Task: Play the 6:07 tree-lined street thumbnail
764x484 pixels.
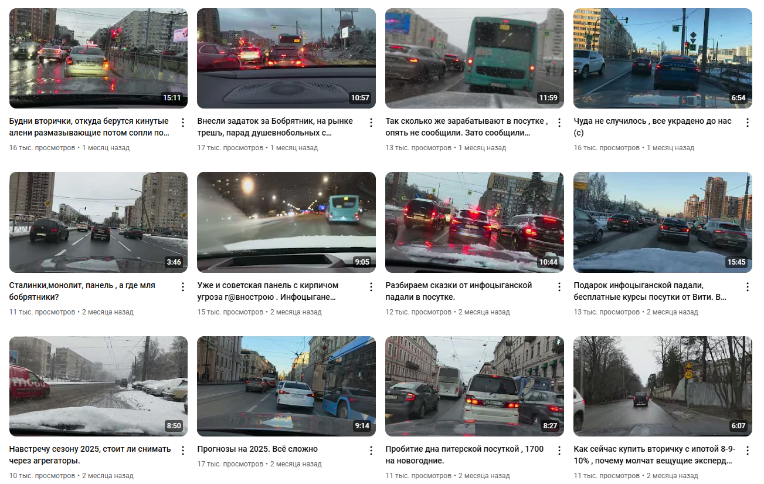Action: [663, 386]
